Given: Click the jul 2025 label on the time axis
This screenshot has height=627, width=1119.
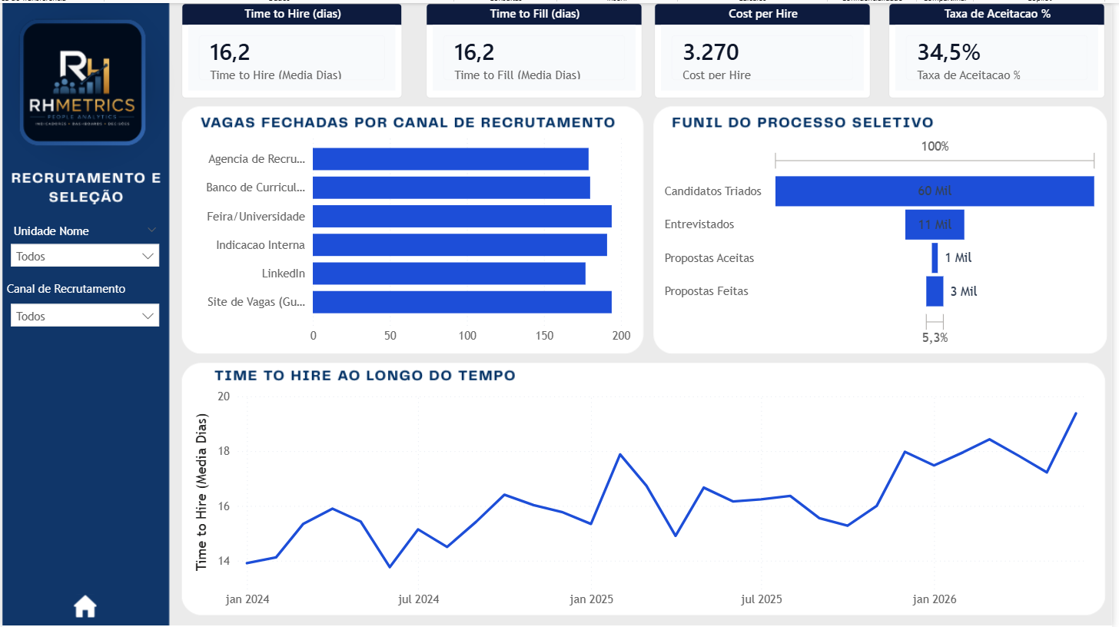Looking at the screenshot, I should [x=762, y=599].
